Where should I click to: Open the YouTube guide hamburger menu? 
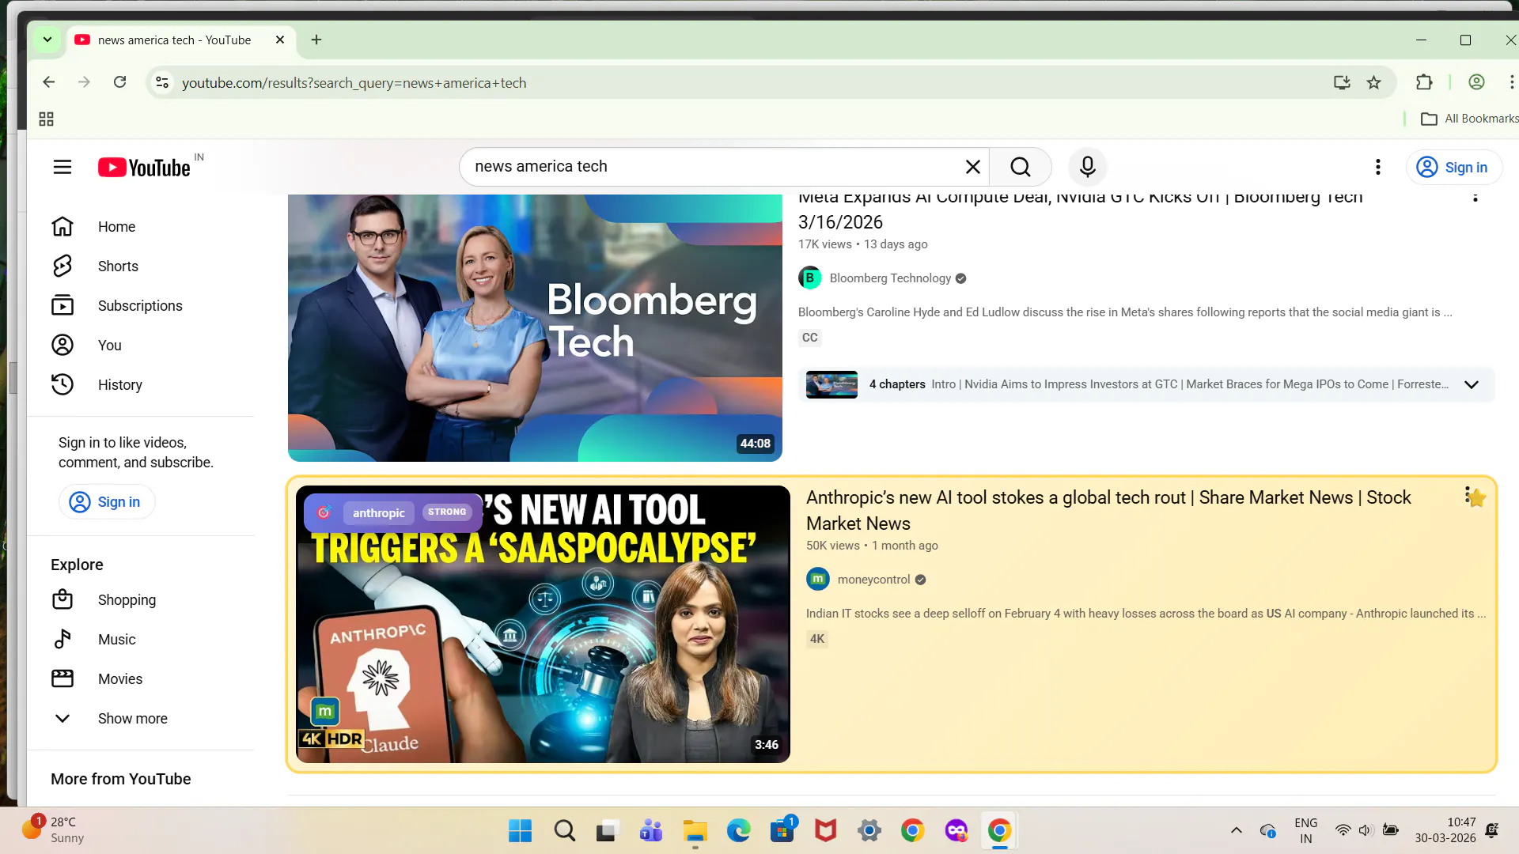tap(63, 167)
